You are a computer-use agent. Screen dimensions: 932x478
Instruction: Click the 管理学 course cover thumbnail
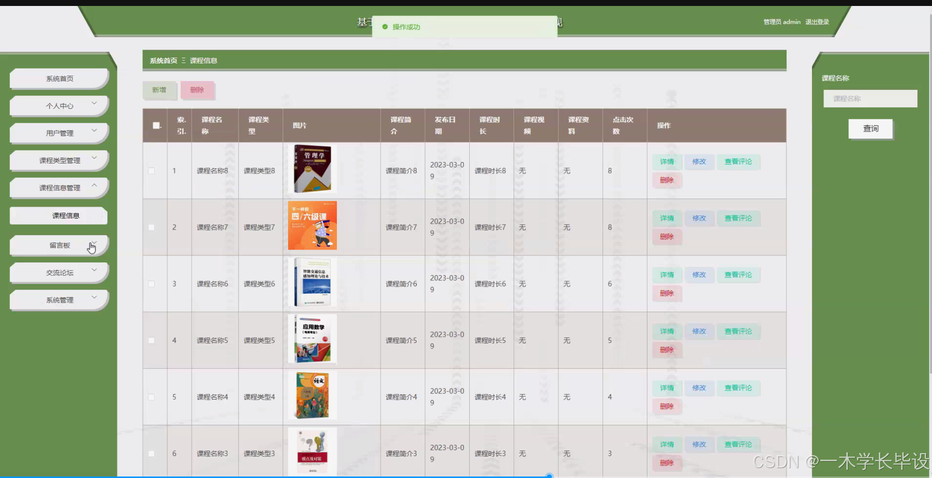tap(312, 168)
